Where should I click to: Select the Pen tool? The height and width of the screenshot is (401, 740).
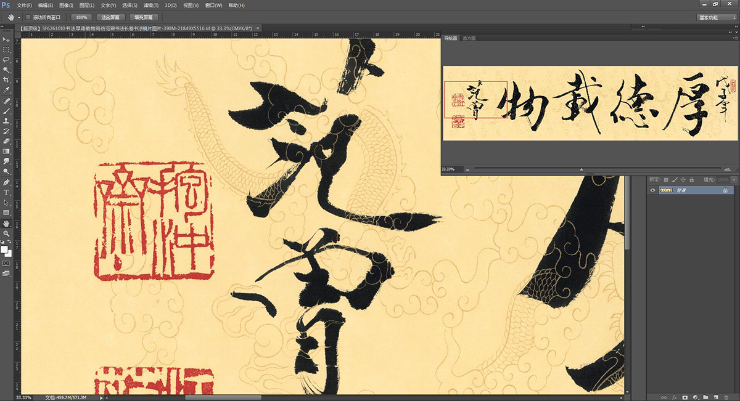(6, 182)
